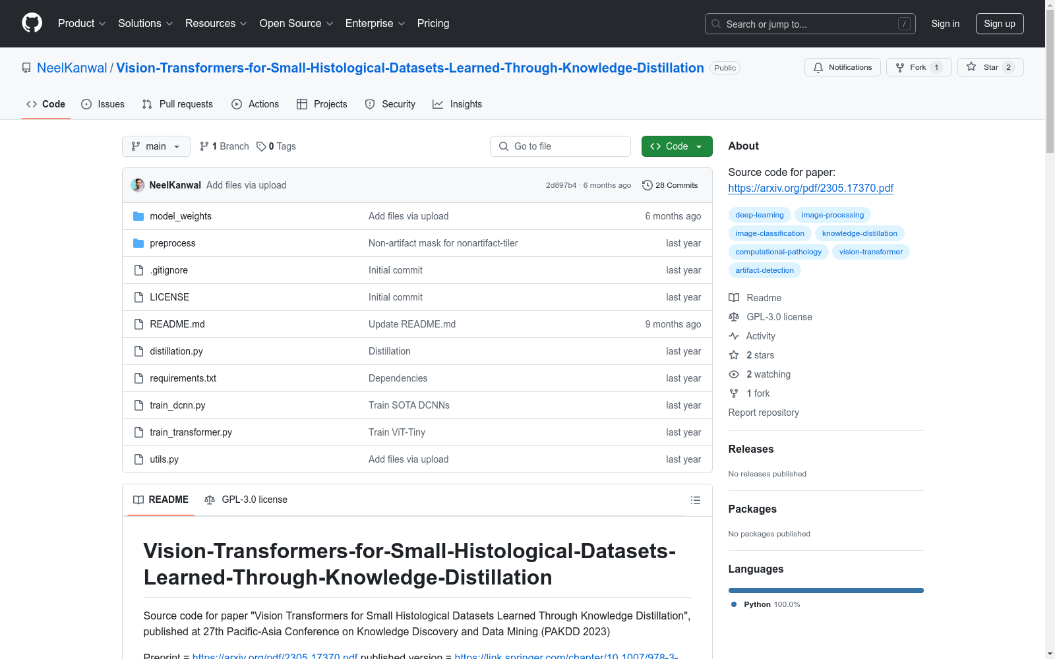Screen dimensions: 1055x659
Task: Open the GitHub home logo
Action: pyautogui.click(x=32, y=23)
